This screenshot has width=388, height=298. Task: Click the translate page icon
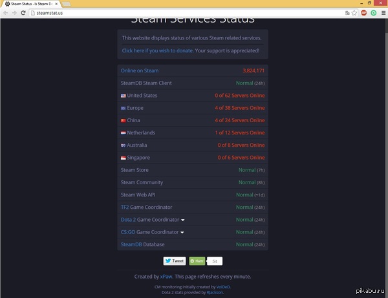pyautogui.click(x=347, y=13)
